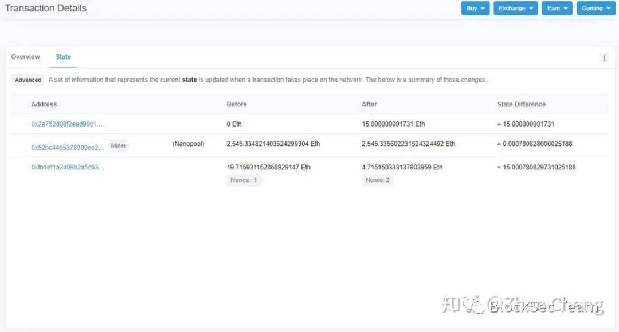Click the Nonce: 2 tag

(377, 180)
